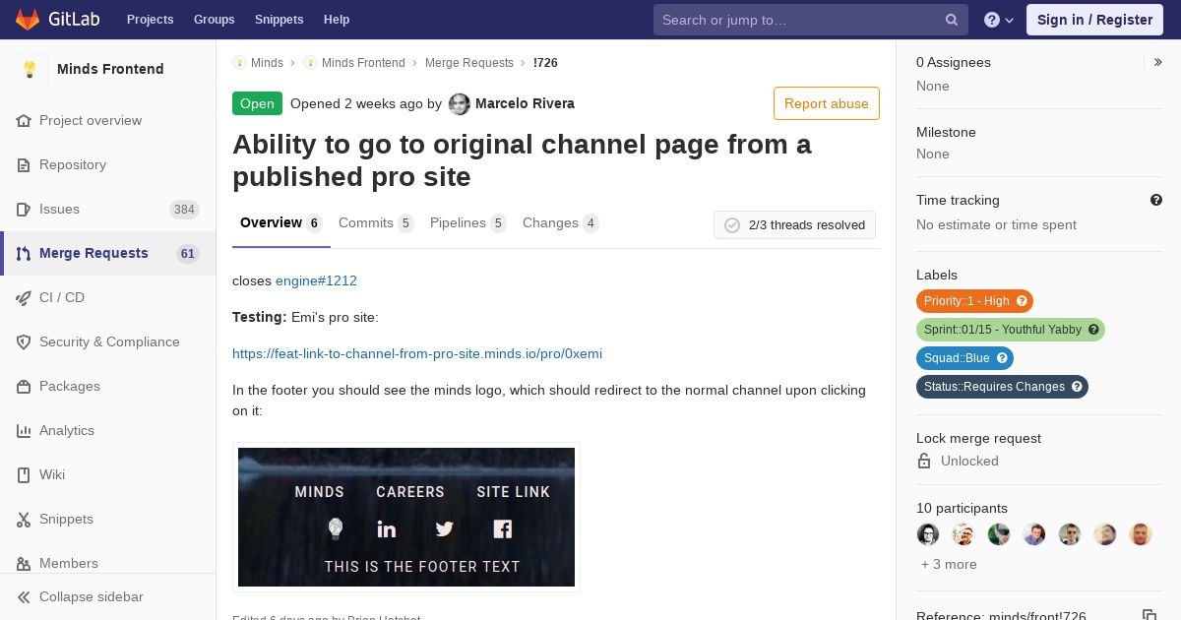1181x620 pixels.
Task: Switch to the Changes tab
Action: (560, 222)
